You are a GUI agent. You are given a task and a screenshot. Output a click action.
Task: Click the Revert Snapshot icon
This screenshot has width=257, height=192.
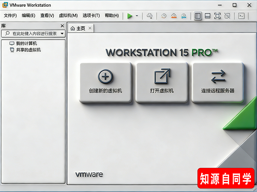click(x=174, y=15)
